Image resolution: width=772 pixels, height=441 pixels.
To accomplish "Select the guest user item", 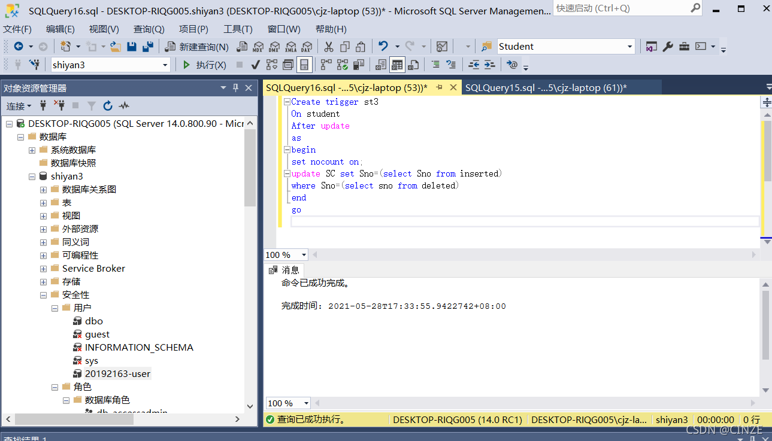I will click(97, 334).
